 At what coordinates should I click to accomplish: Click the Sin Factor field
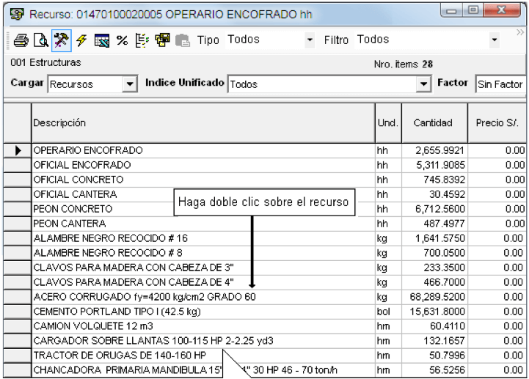500,84
